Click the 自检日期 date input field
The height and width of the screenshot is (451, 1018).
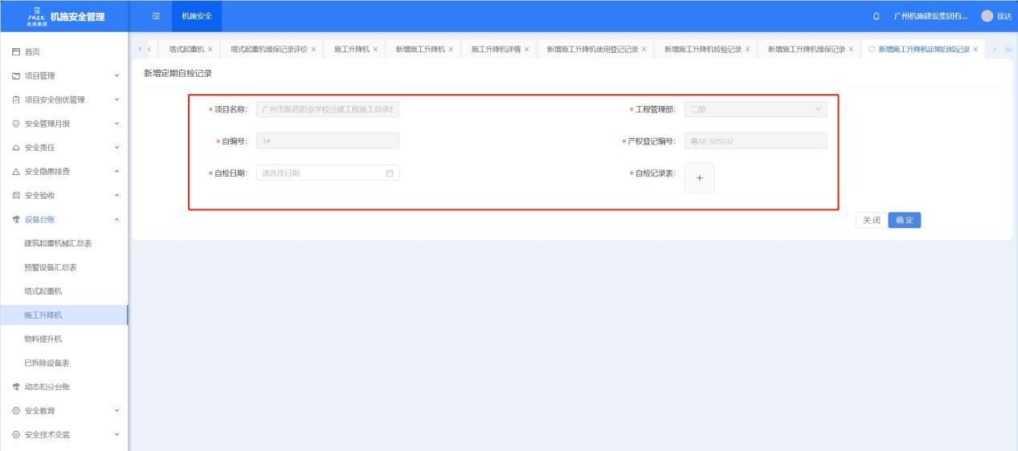pyautogui.click(x=320, y=173)
